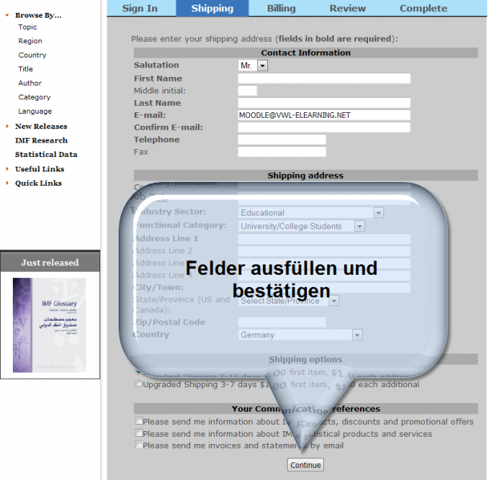Open the Statistical Data sidebar link
The width and height of the screenshot is (489, 480).
coord(46,155)
